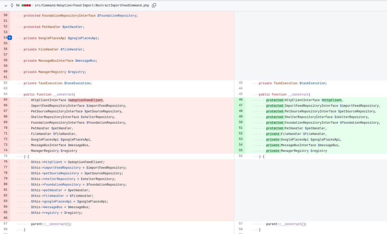
Task: Select the diffstat squares next to the 56 count
Action: 27,5
